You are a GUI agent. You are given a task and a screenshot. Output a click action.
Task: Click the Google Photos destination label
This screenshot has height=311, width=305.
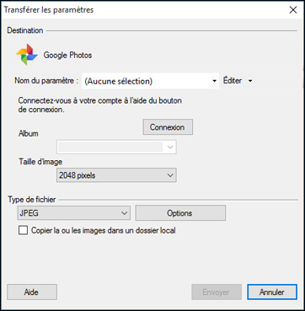[67, 55]
